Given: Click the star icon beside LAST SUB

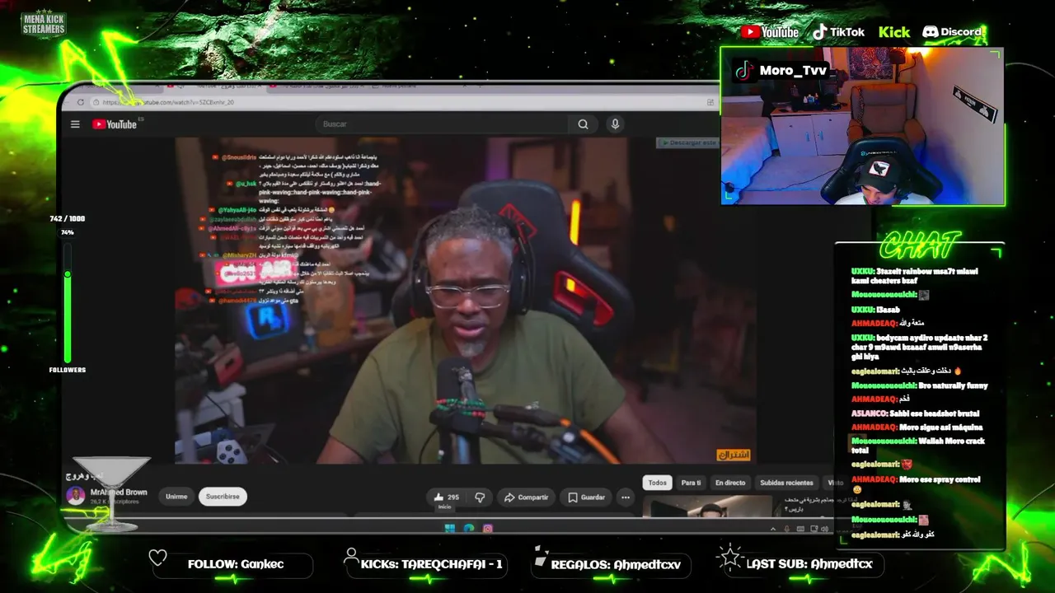Looking at the screenshot, I should tap(729, 556).
